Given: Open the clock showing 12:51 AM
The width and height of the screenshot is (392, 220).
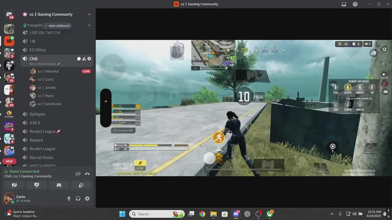Looking at the screenshot, I should pos(374,214).
